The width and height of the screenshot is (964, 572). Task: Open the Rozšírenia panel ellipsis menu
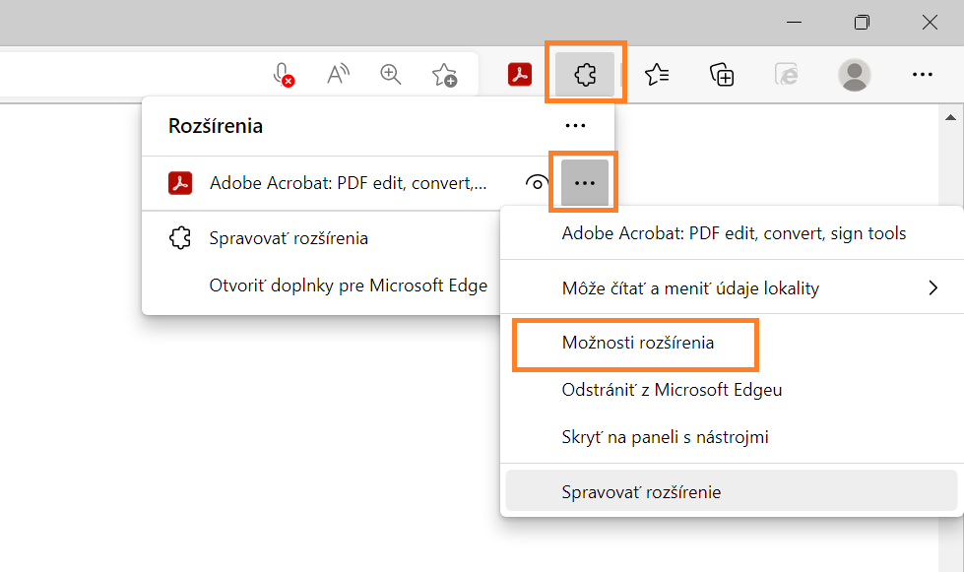pyautogui.click(x=576, y=126)
